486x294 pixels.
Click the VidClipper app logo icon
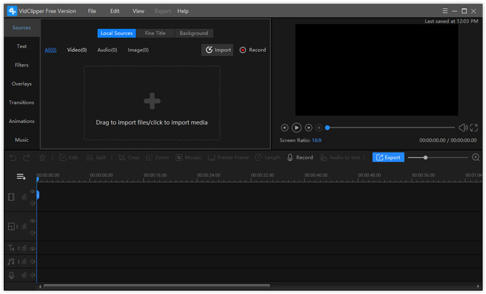tap(12, 11)
